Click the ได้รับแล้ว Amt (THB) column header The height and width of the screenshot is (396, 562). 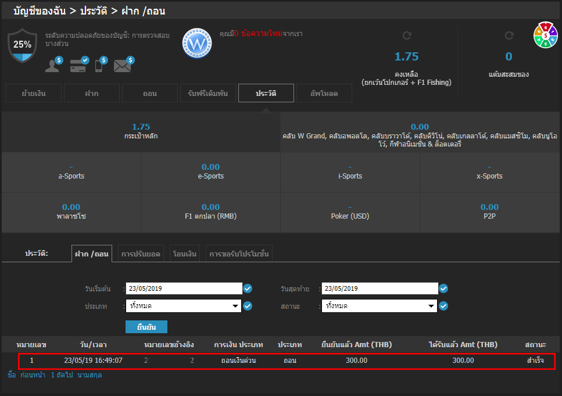[463, 345]
